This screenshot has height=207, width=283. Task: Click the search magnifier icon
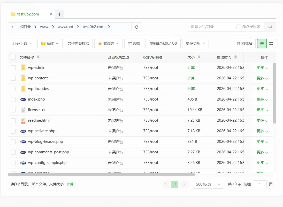point(270,27)
